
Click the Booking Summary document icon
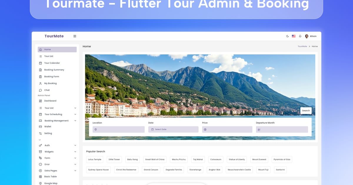click(41, 70)
